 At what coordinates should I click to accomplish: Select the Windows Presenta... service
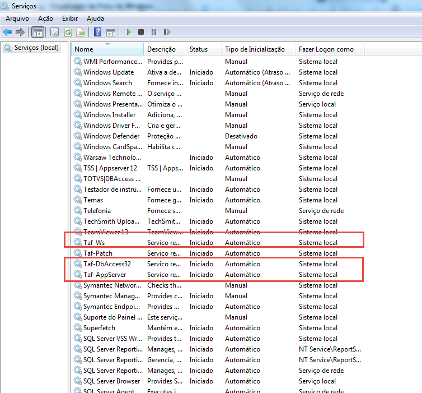(218, 104)
